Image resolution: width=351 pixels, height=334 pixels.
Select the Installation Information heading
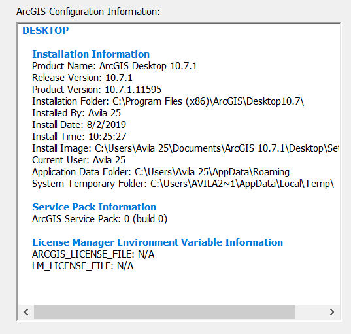(x=91, y=54)
